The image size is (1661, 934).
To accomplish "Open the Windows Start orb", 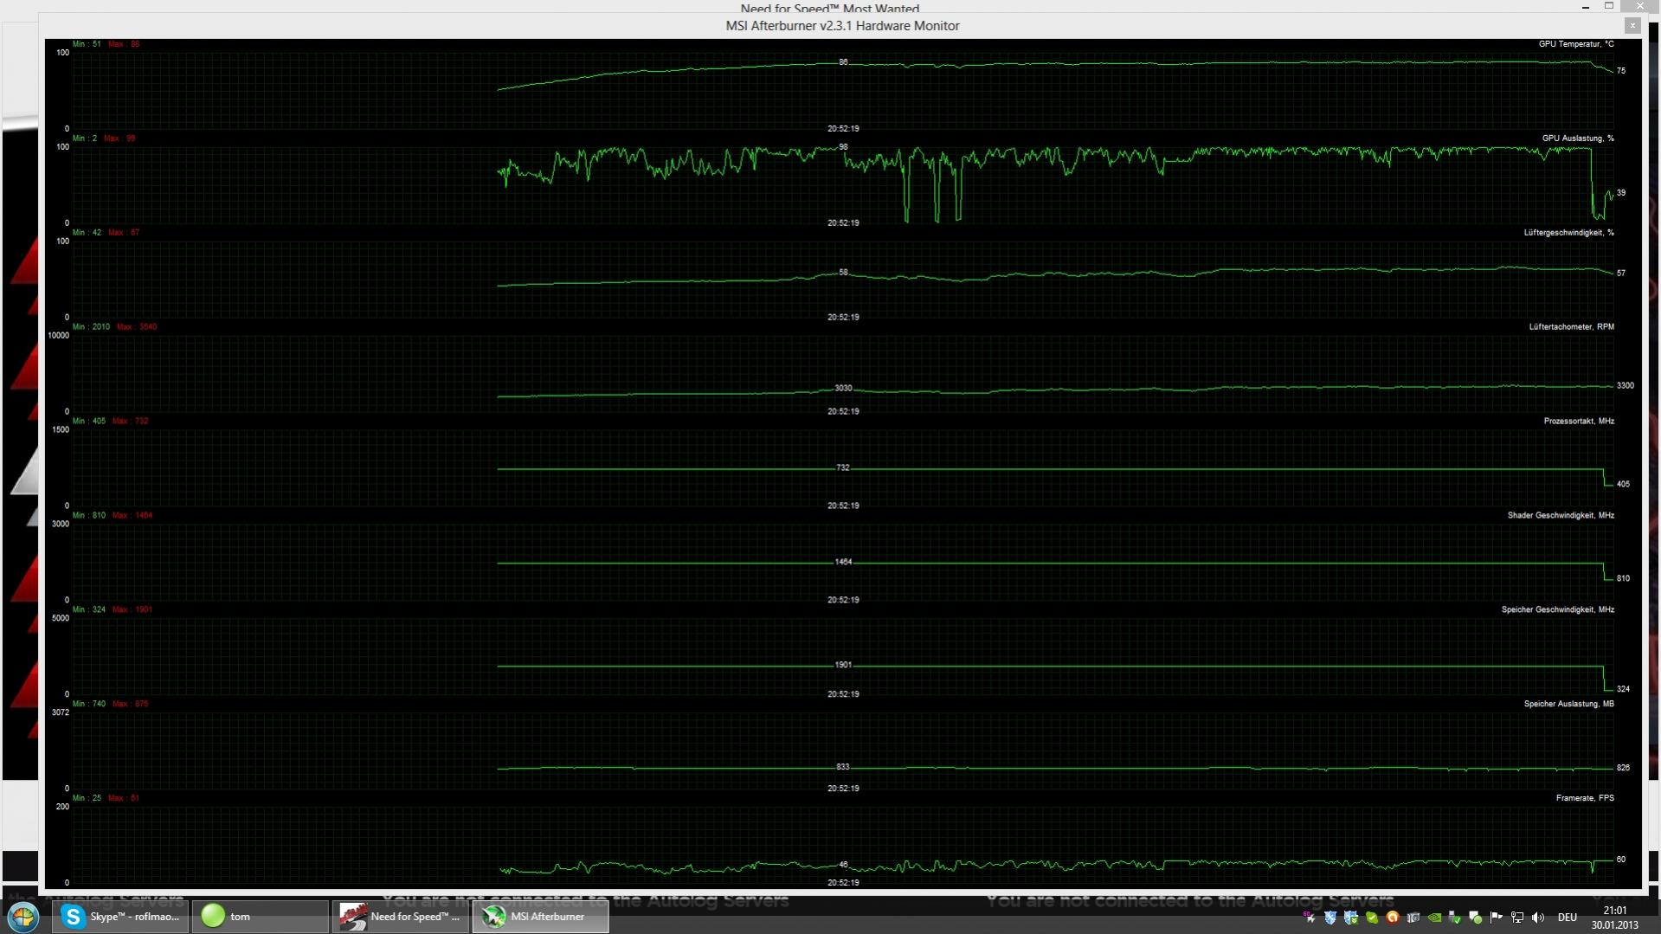I will (23, 916).
